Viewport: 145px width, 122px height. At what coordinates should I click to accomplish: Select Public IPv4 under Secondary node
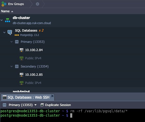[x=33, y=83]
